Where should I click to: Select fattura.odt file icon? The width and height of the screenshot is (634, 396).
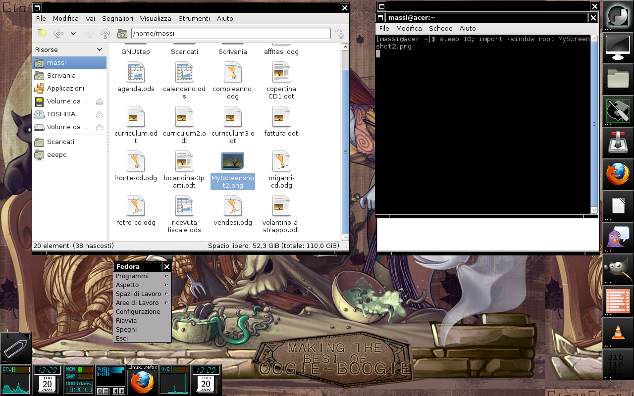coord(281,117)
